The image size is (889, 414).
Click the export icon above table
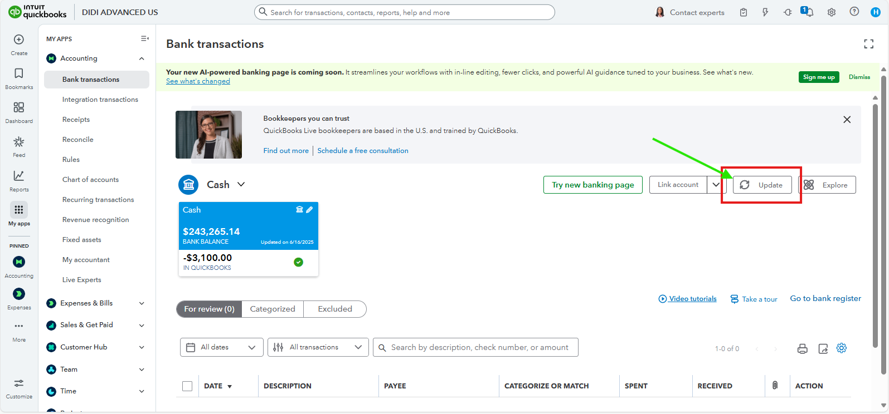tap(823, 349)
